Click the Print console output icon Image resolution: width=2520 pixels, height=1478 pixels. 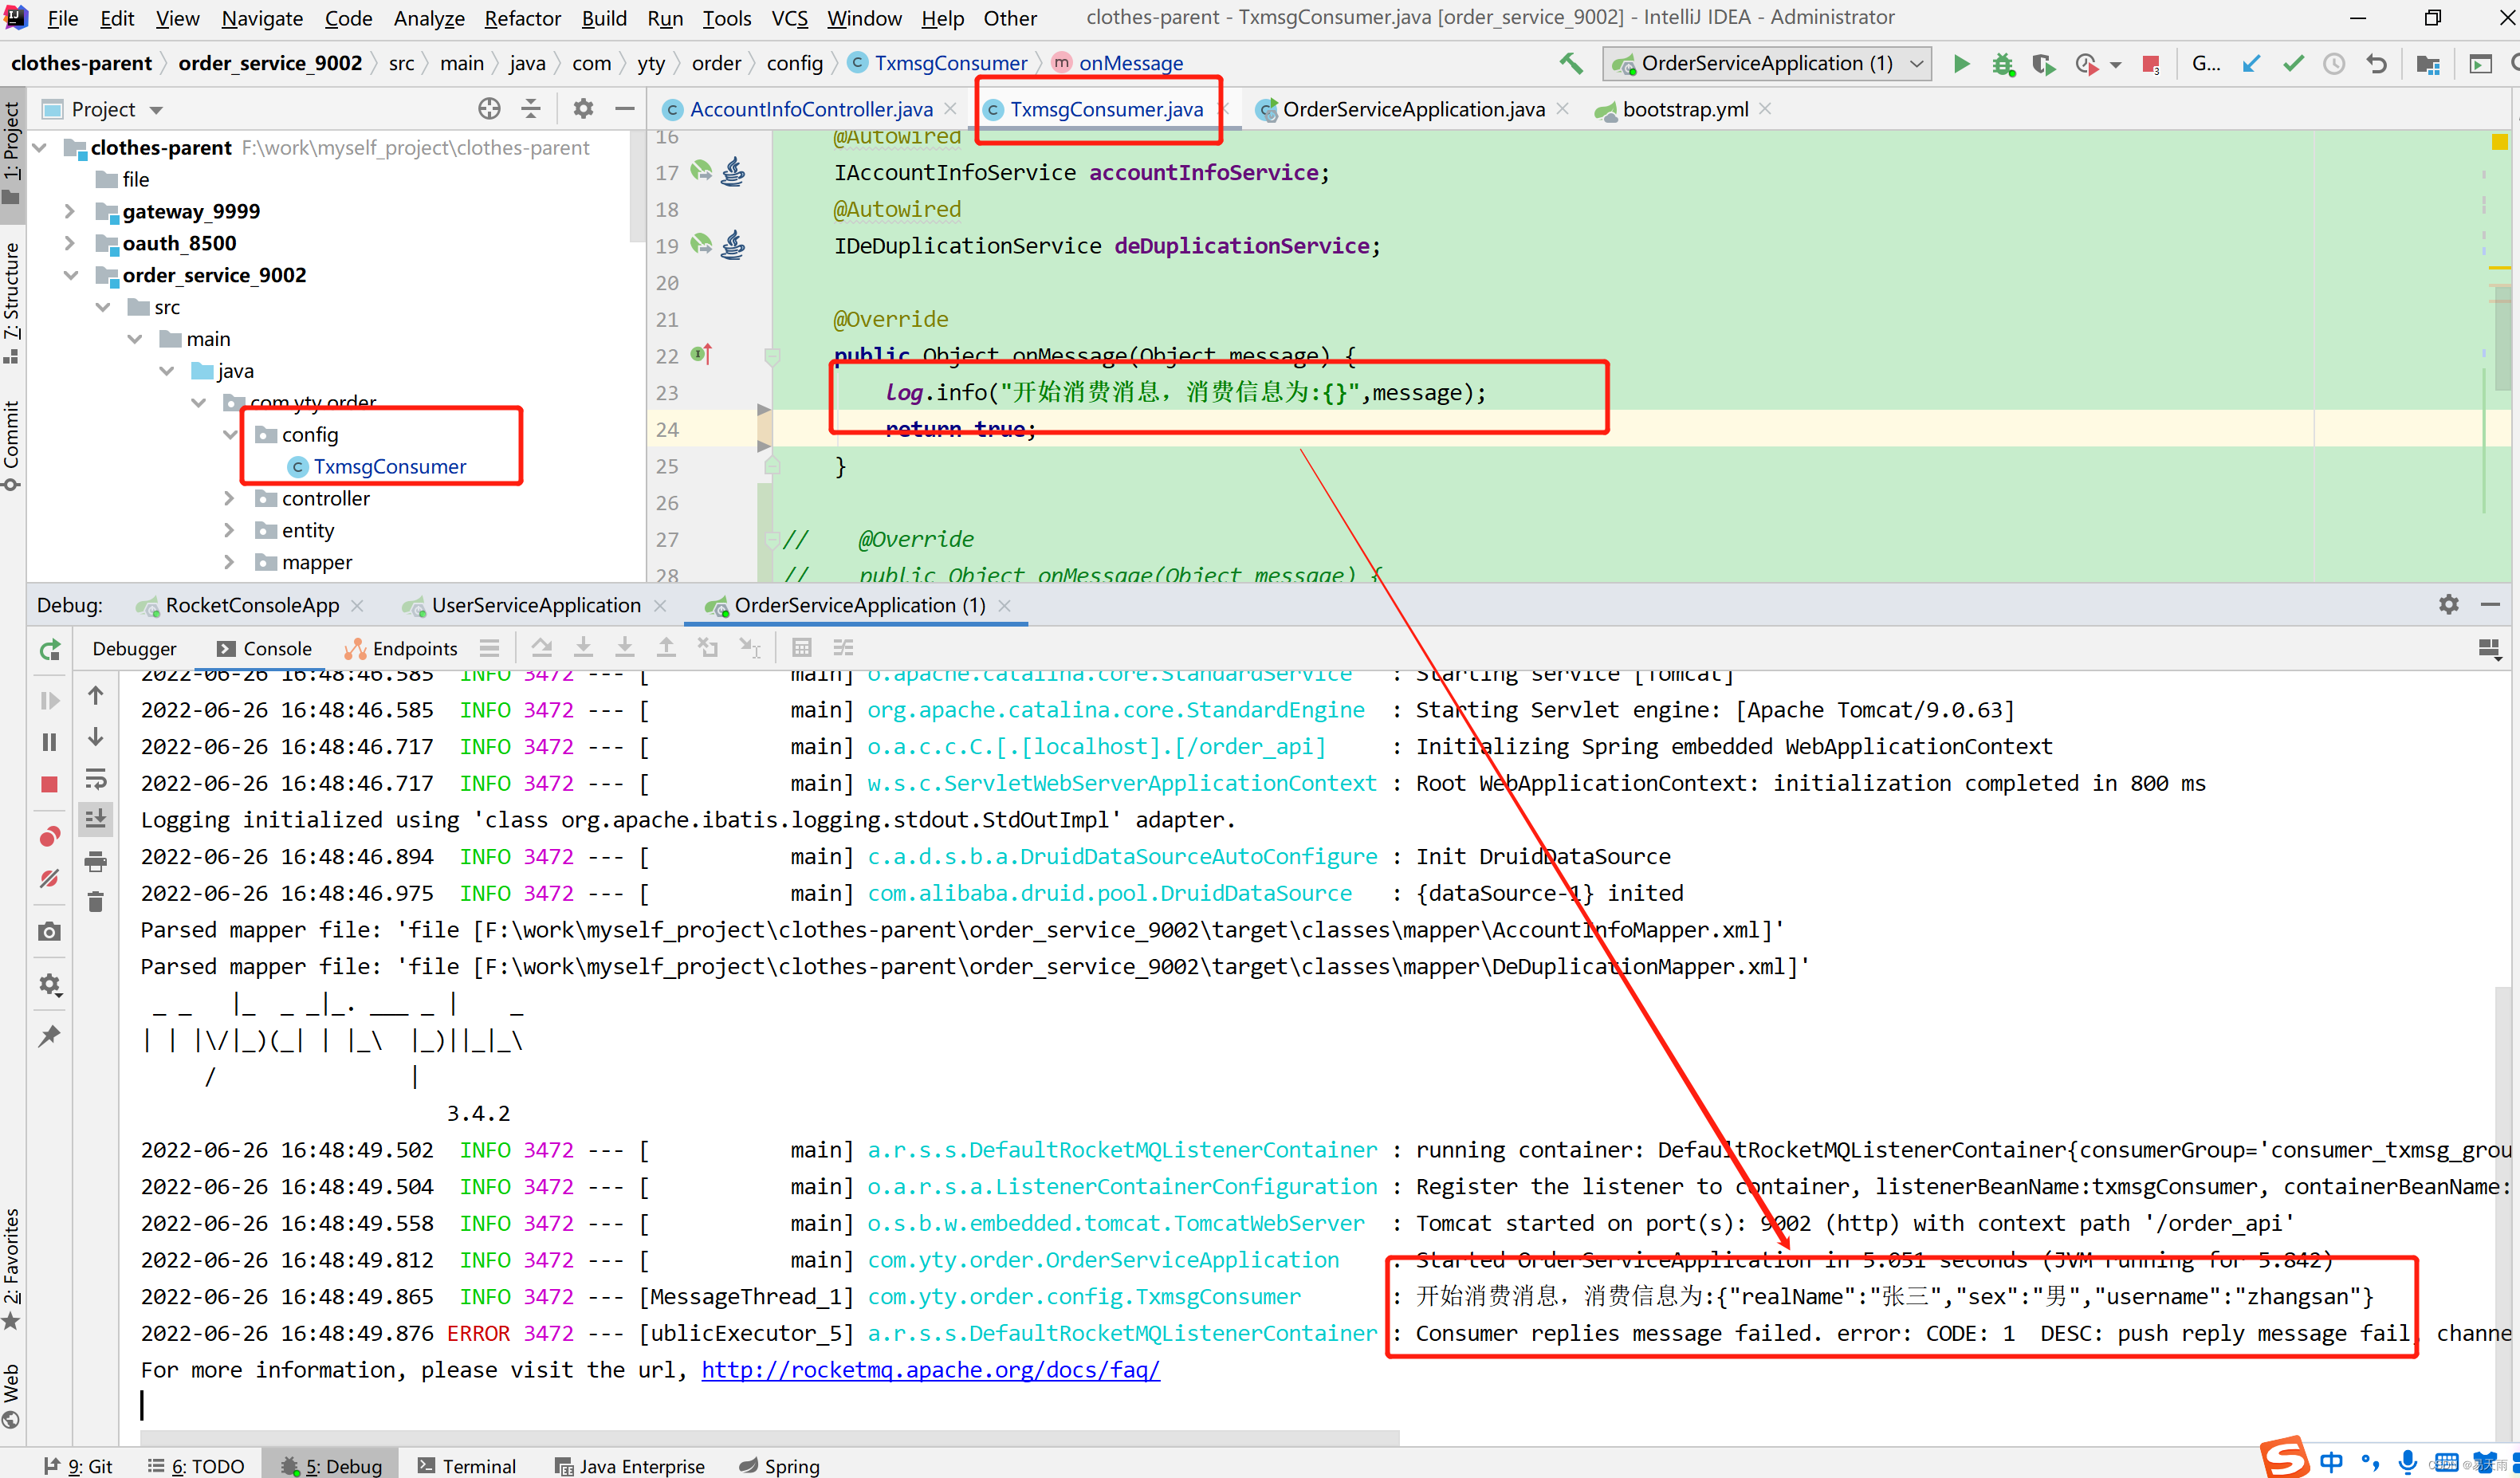[96, 860]
